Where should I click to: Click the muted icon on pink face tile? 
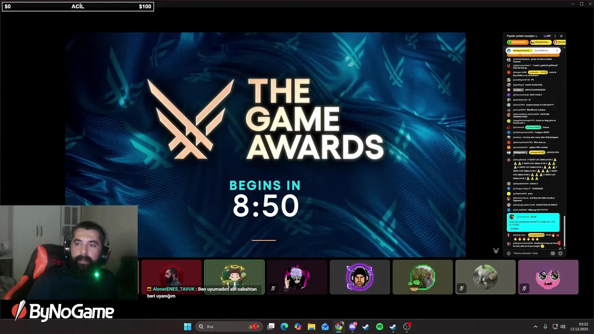tap(524, 289)
